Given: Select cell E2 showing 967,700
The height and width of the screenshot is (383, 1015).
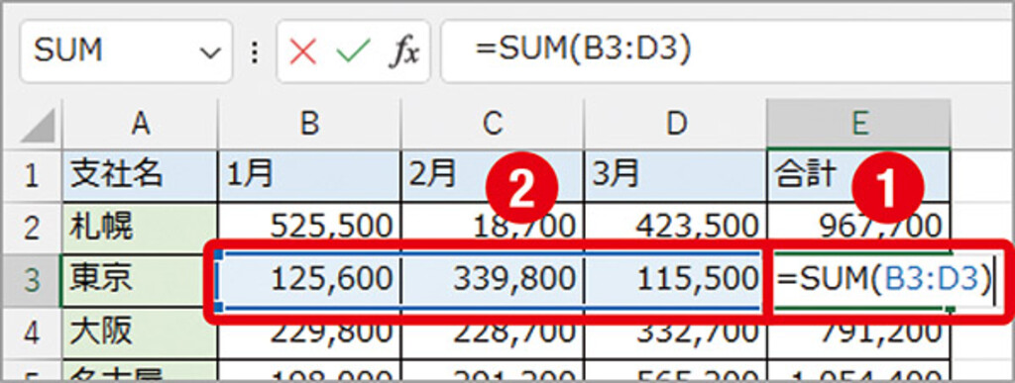Looking at the screenshot, I should point(859,228).
